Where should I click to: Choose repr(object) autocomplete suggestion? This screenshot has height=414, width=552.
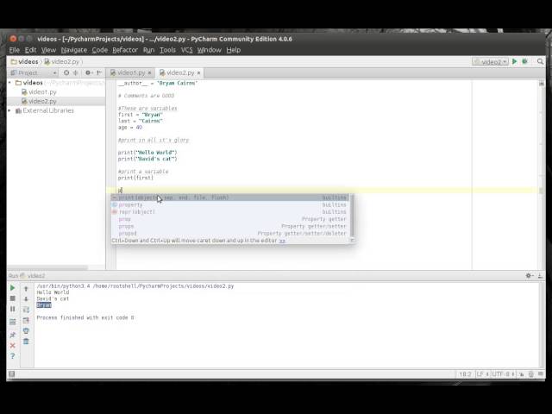tap(230, 212)
